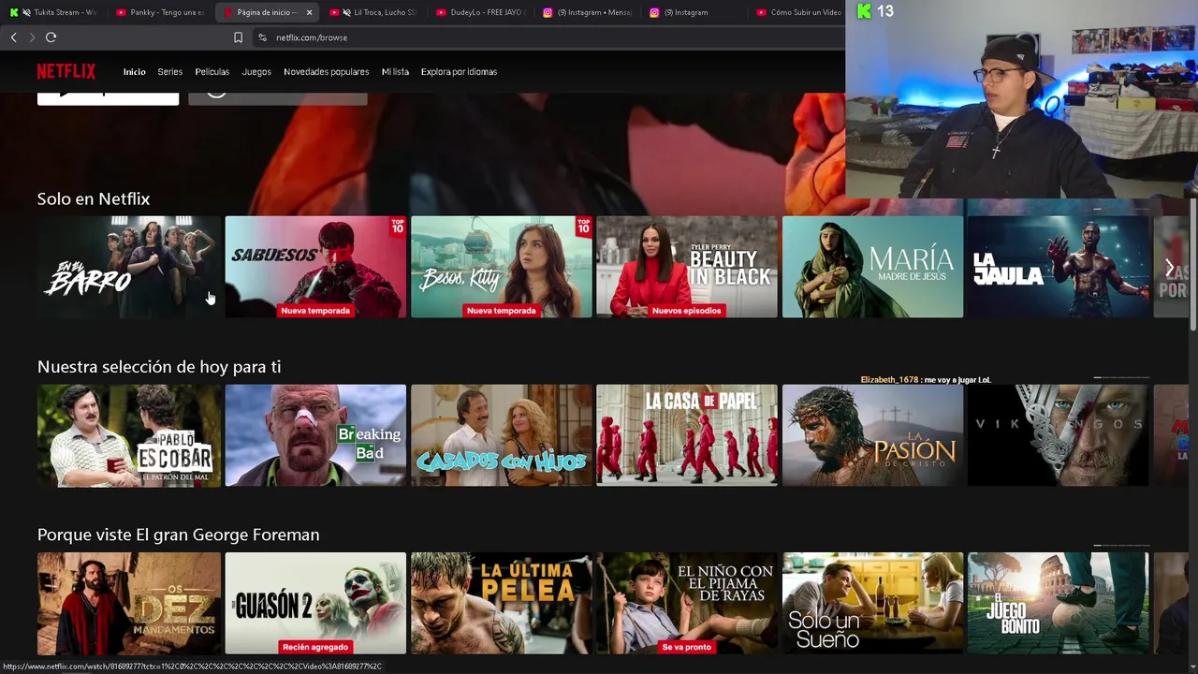The height and width of the screenshot is (674, 1198).
Task: Open the Series section
Action: pyautogui.click(x=170, y=72)
